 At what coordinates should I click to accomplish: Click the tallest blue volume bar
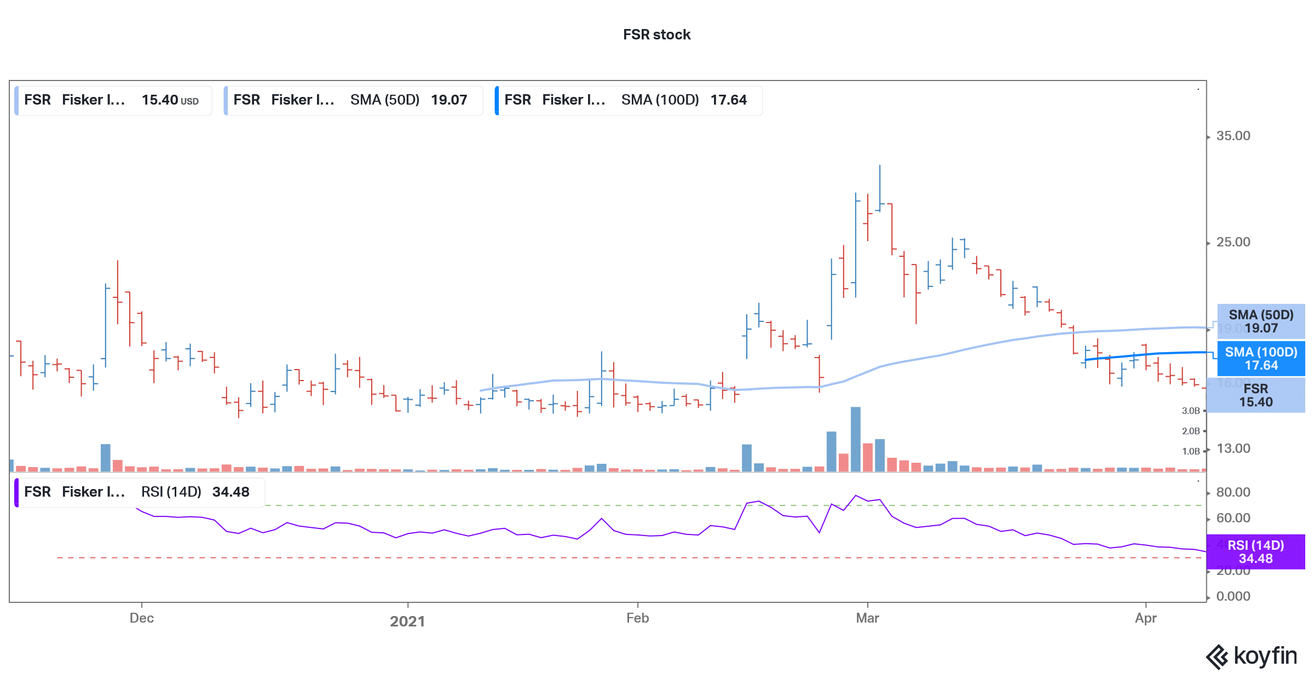[x=855, y=439]
